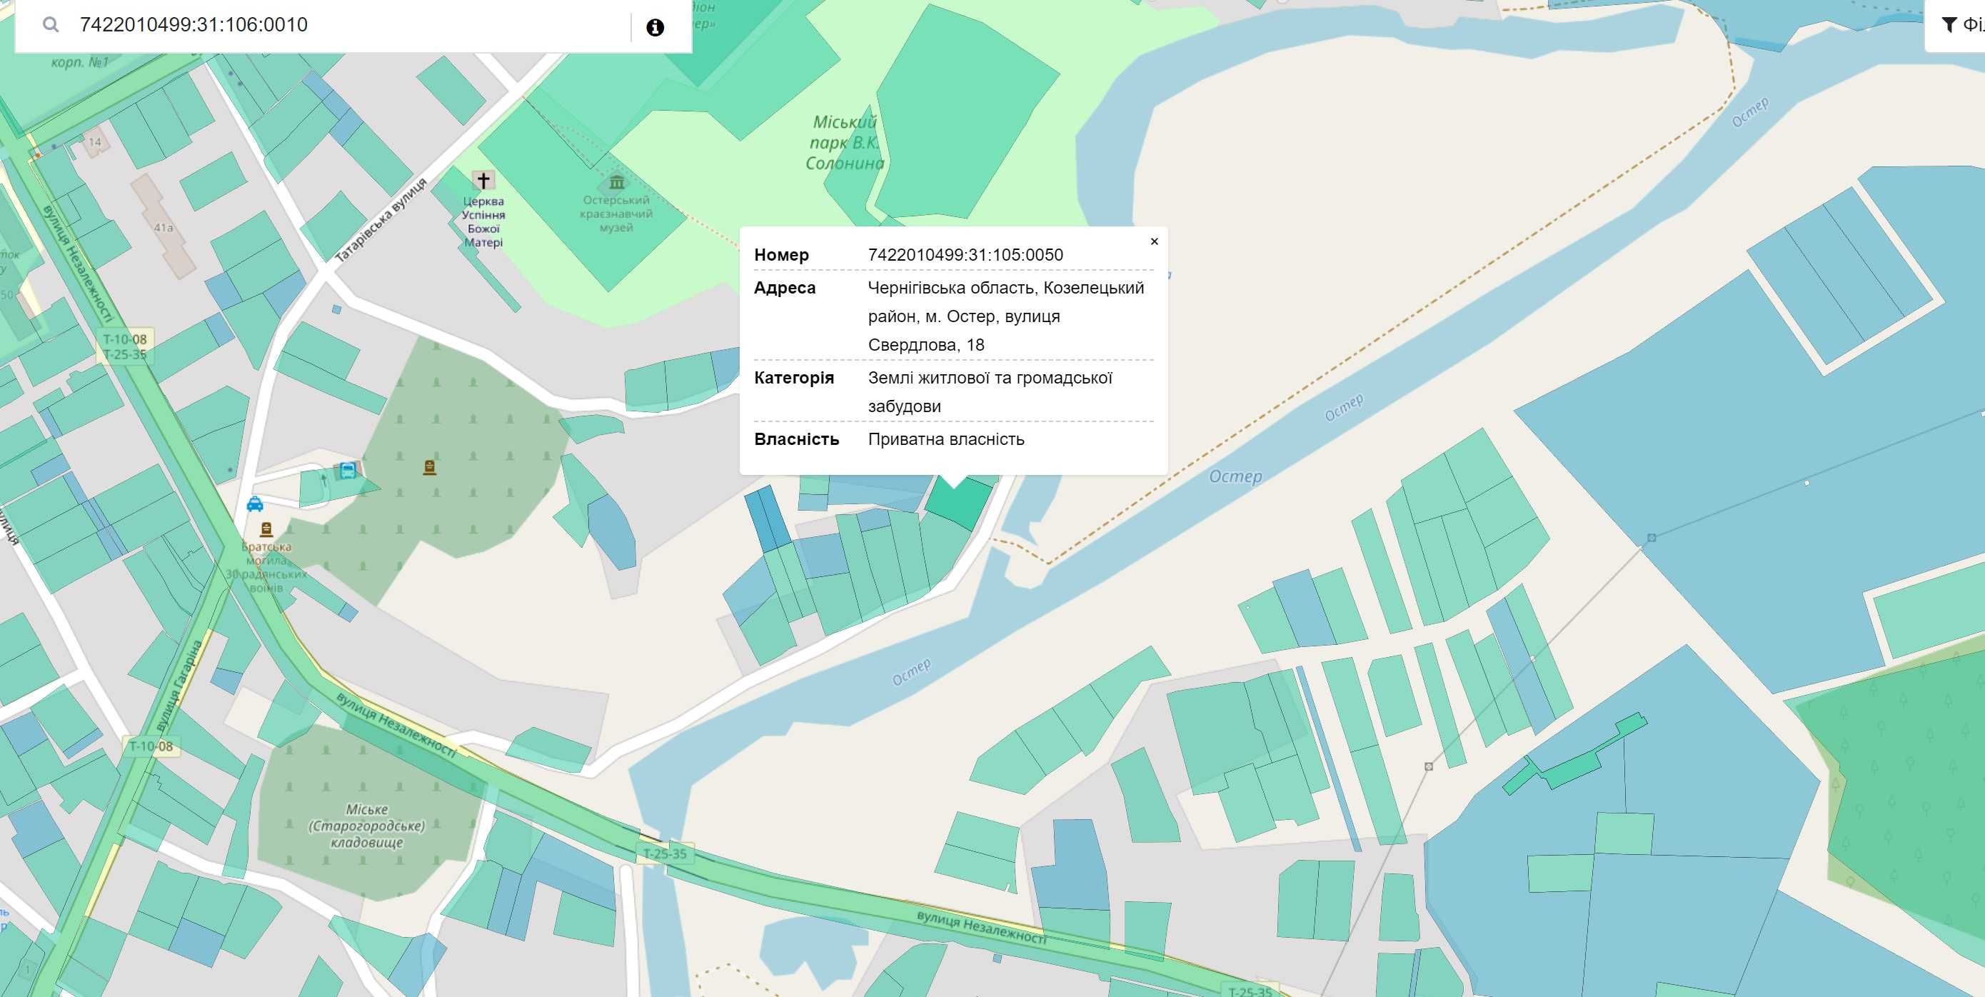Viewport: 1985px width, 997px height.
Task: Click the address text вулиця Свердлова, 18
Action: [964, 331]
